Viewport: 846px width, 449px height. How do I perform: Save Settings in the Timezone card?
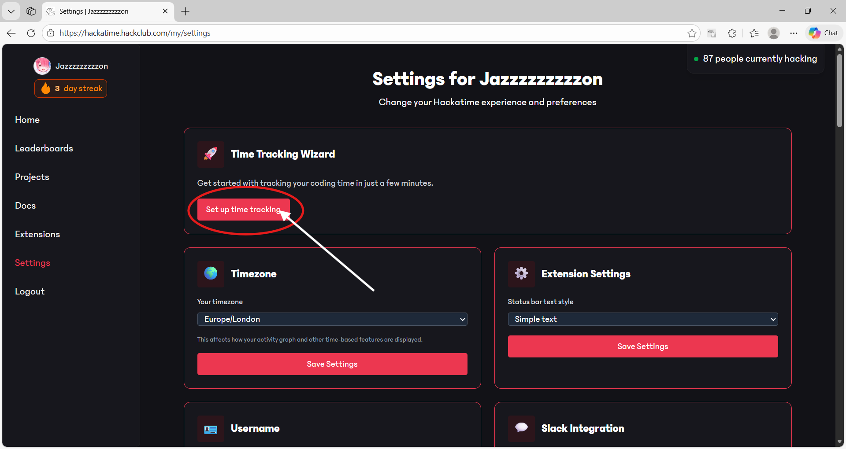332,364
